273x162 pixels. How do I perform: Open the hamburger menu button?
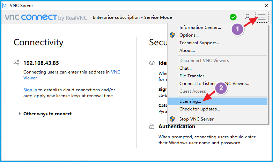[x=262, y=17]
